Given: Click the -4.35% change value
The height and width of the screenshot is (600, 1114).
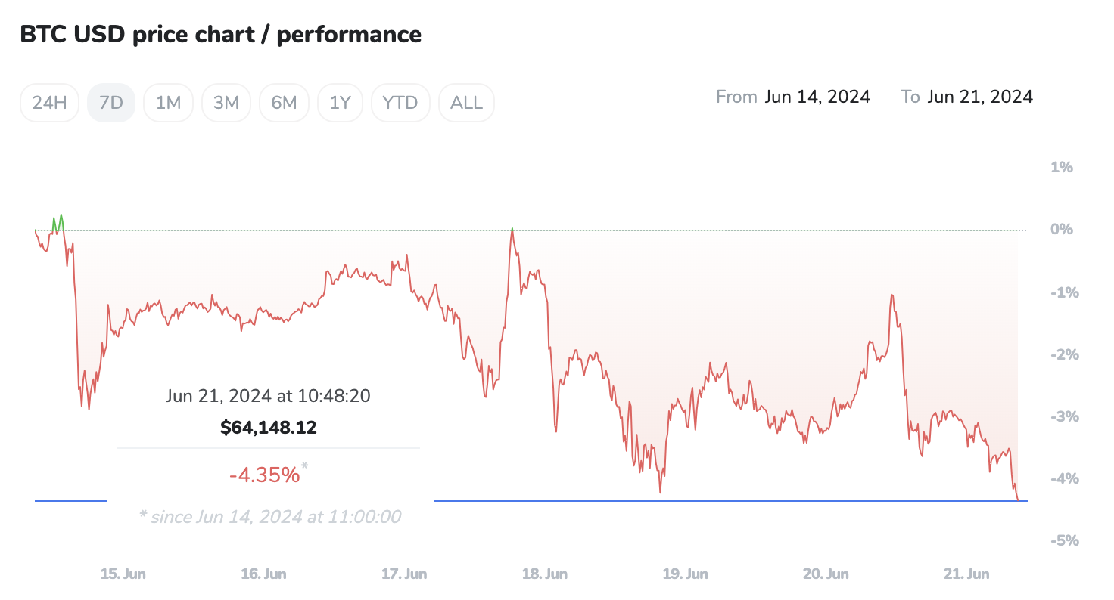Looking at the screenshot, I should click(265, 475).
